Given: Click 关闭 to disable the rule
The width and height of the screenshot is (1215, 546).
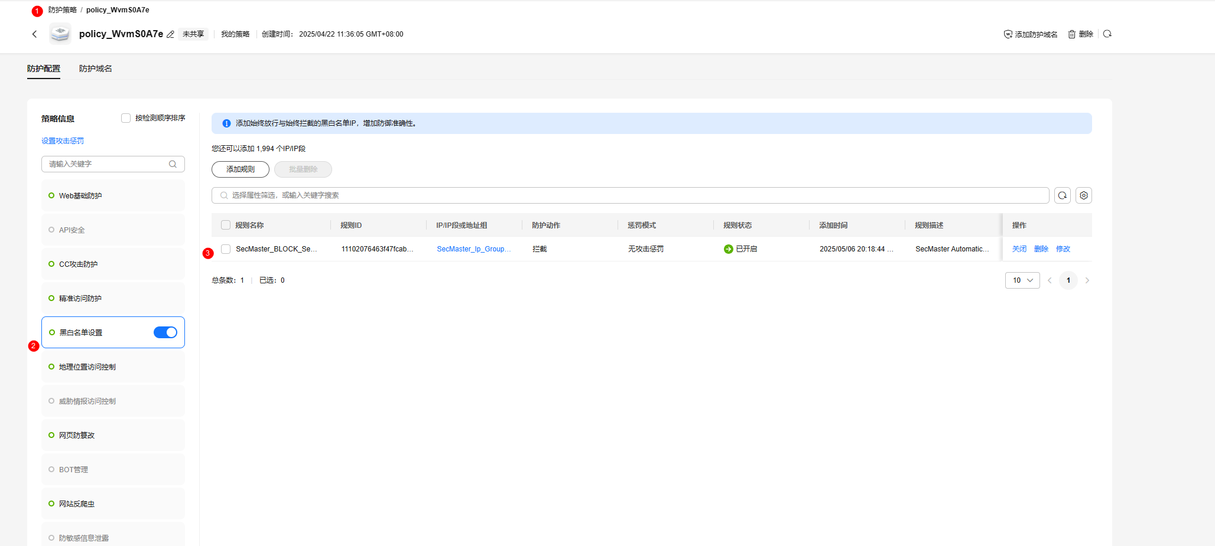Looking at the screenshot, I should 1019,249.
